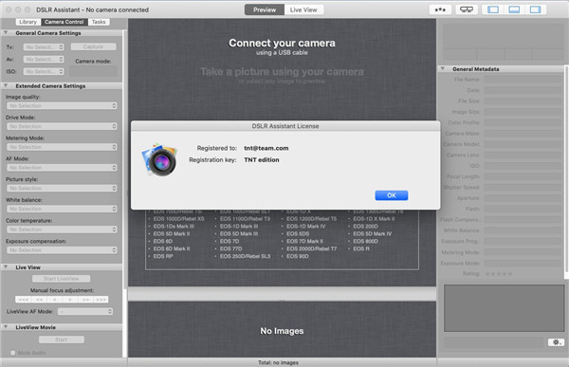Screen dimensions: 569x367
Task: Open the Drive Mode dropdown
Action: point(62,126)
